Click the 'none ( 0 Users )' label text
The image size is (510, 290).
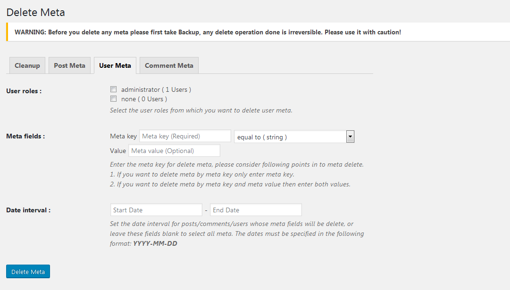click(144, 99)
